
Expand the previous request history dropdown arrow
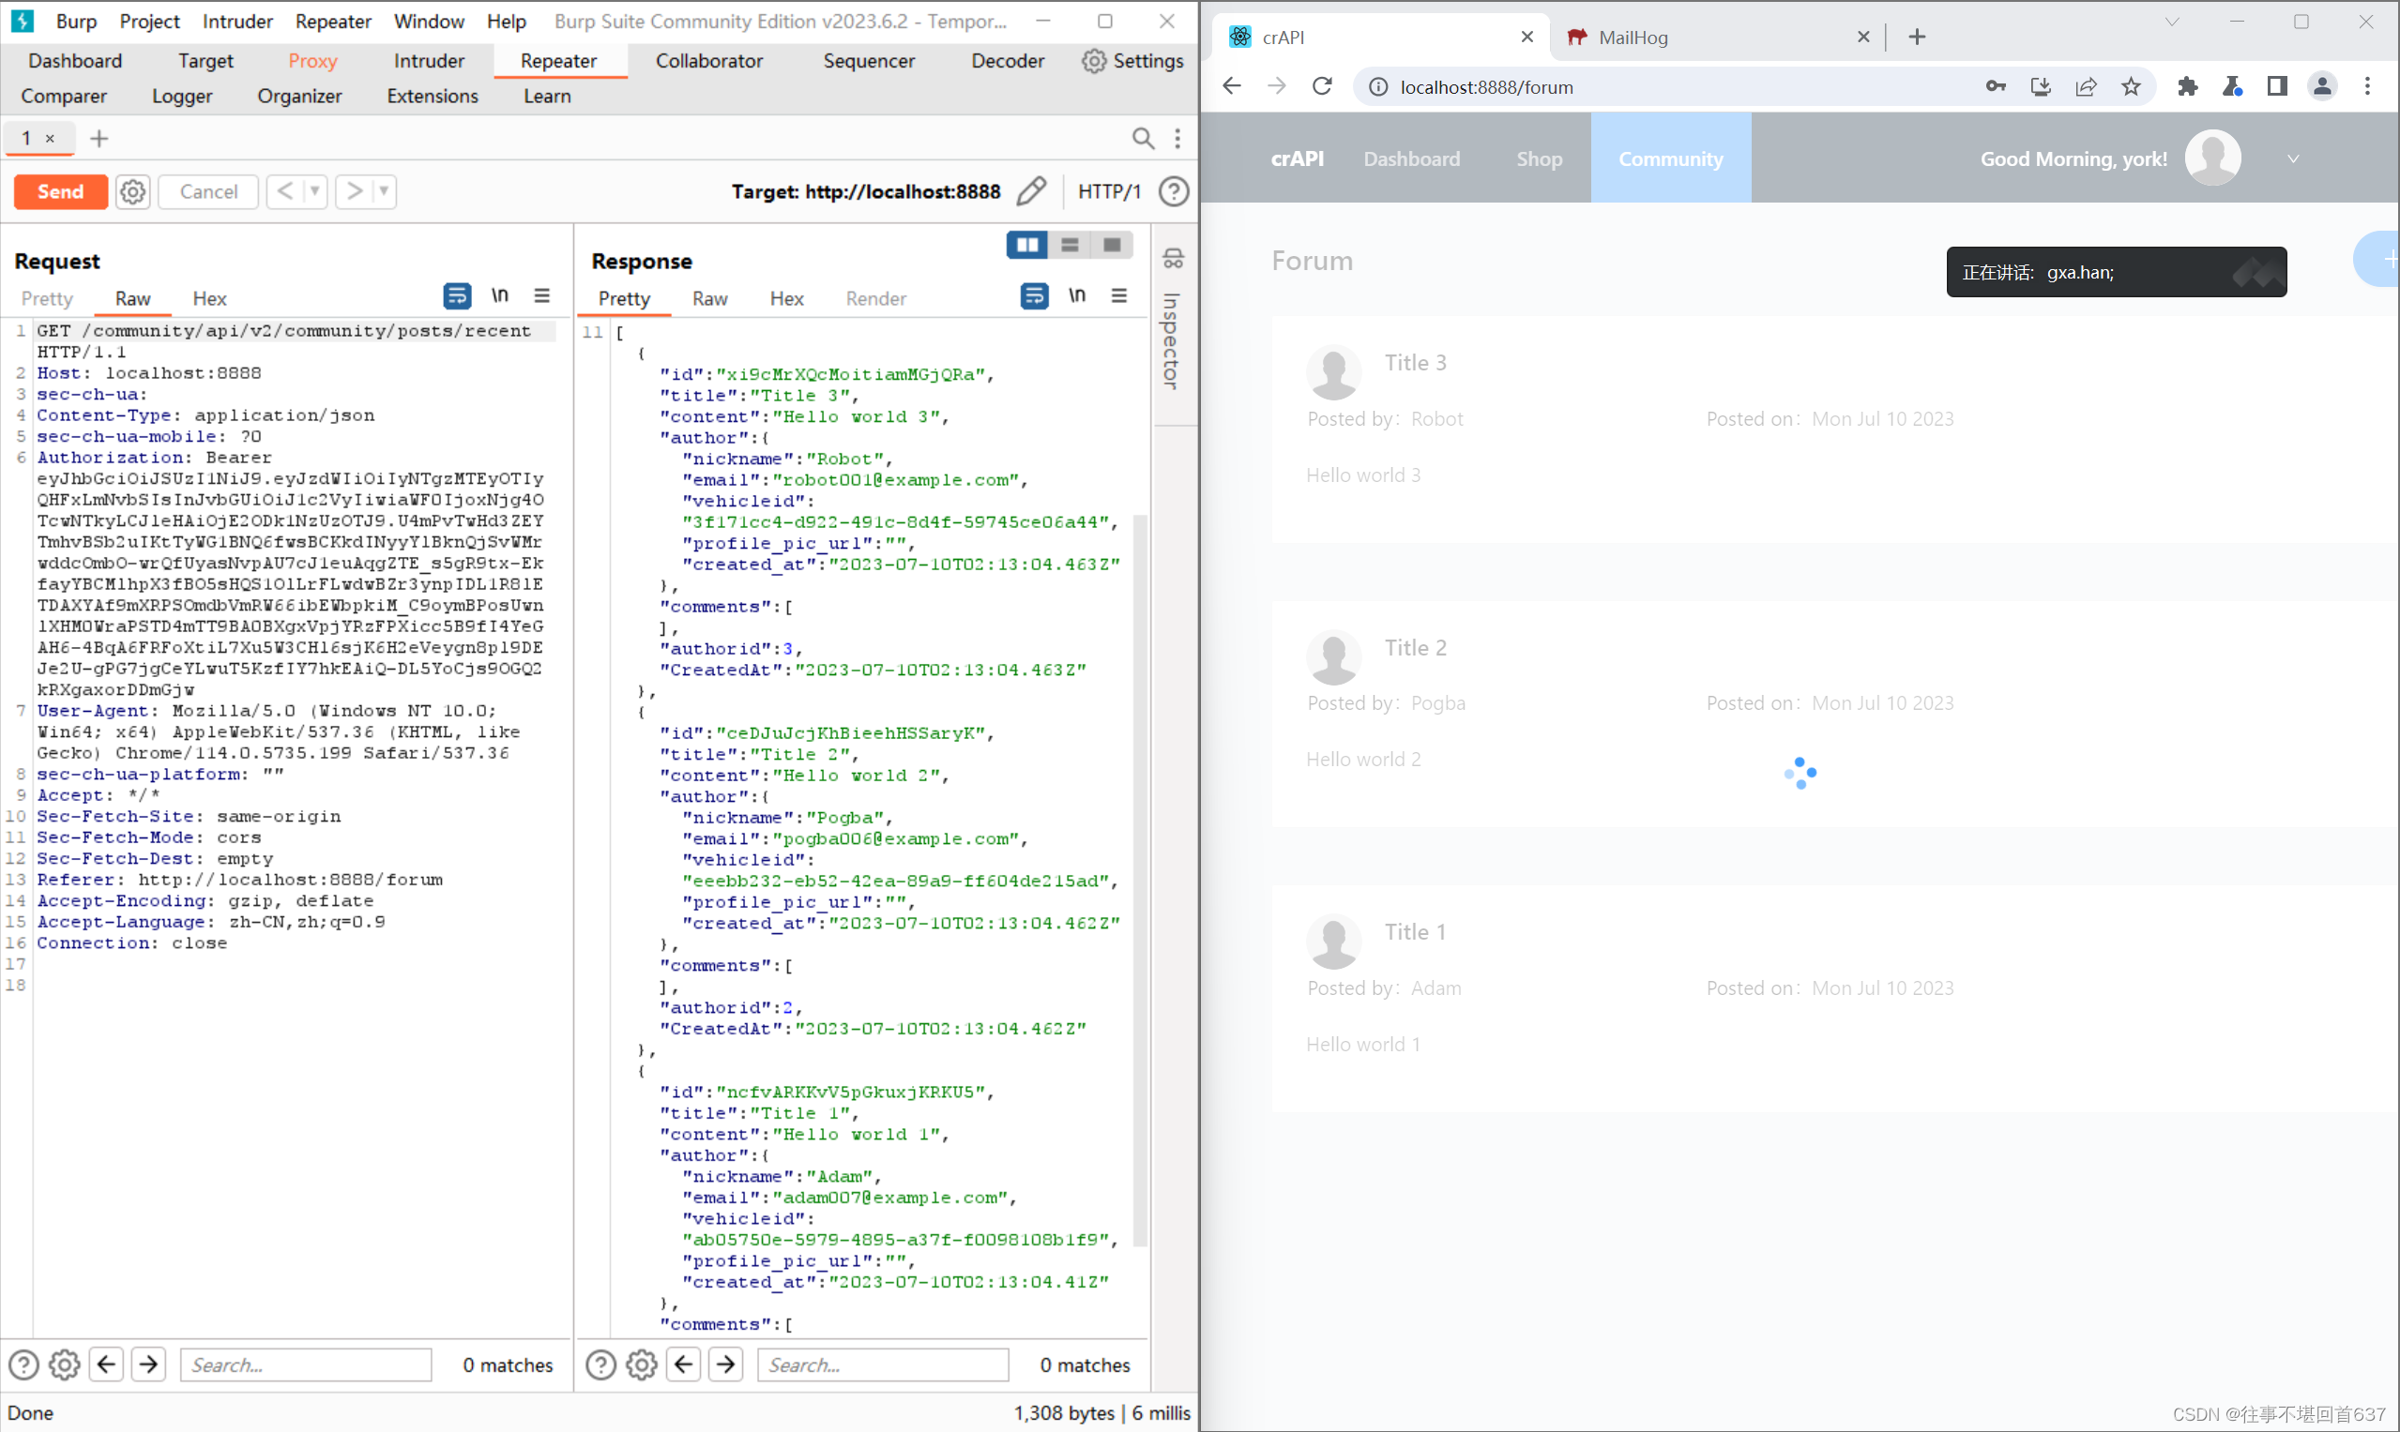coord(314,191)
